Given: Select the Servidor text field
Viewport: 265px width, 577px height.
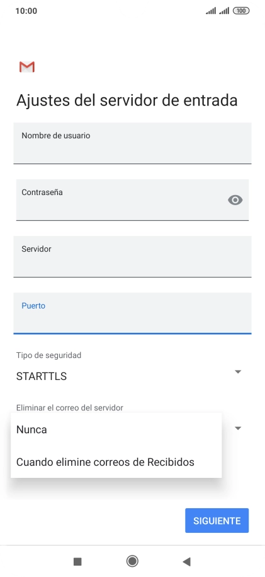Looking at the screenshot, I should pyautogui.click(x=132, y=256).
